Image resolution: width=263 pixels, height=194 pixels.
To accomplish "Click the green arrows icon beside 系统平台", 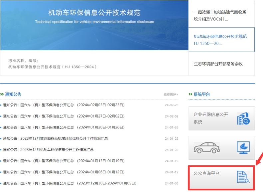I will [x=190, y=95].
